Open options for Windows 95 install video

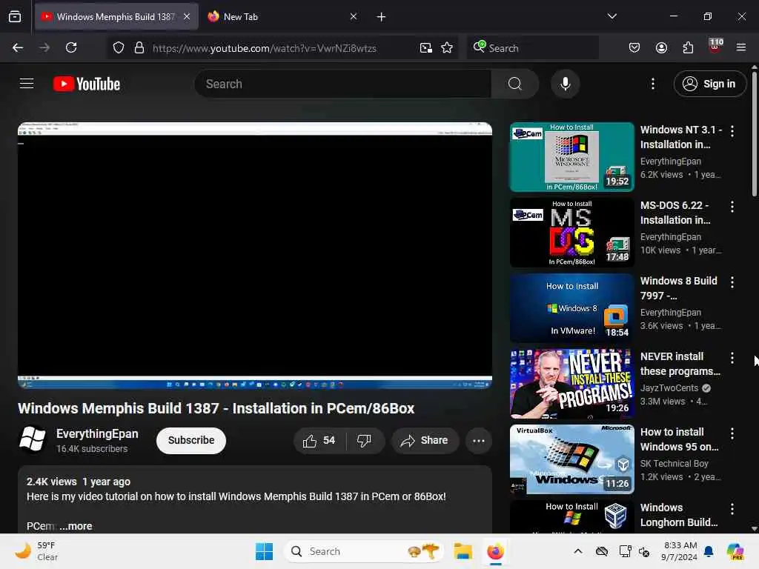click(732, 433)
